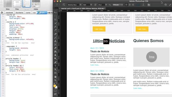Open the text color swatch in options bar
Viewport: 172px width, 97px height.
coord(138,5)
